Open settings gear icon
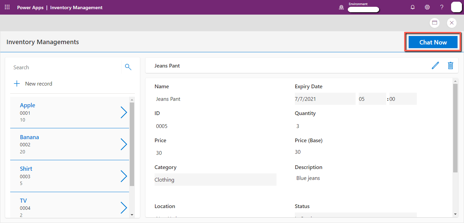Image resolution: width=464 pixels, height=223 pixels. point(427,7)
